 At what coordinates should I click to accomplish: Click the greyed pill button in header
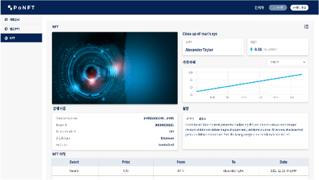278,8
